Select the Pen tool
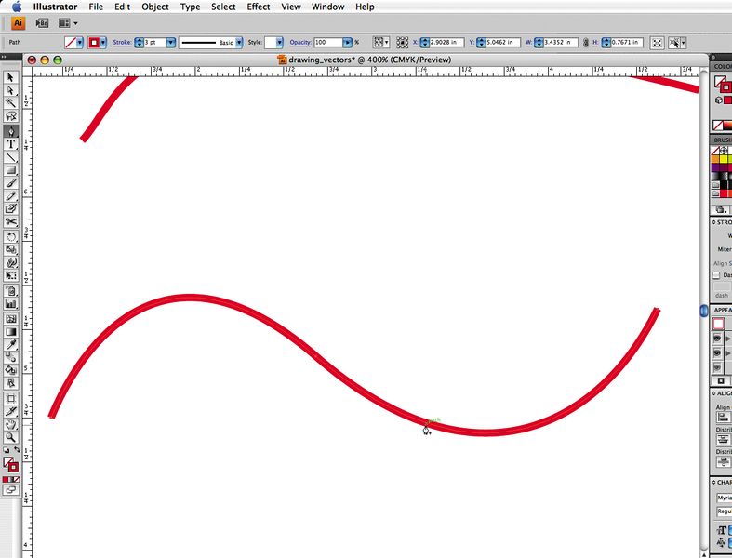 coord(11,131)
